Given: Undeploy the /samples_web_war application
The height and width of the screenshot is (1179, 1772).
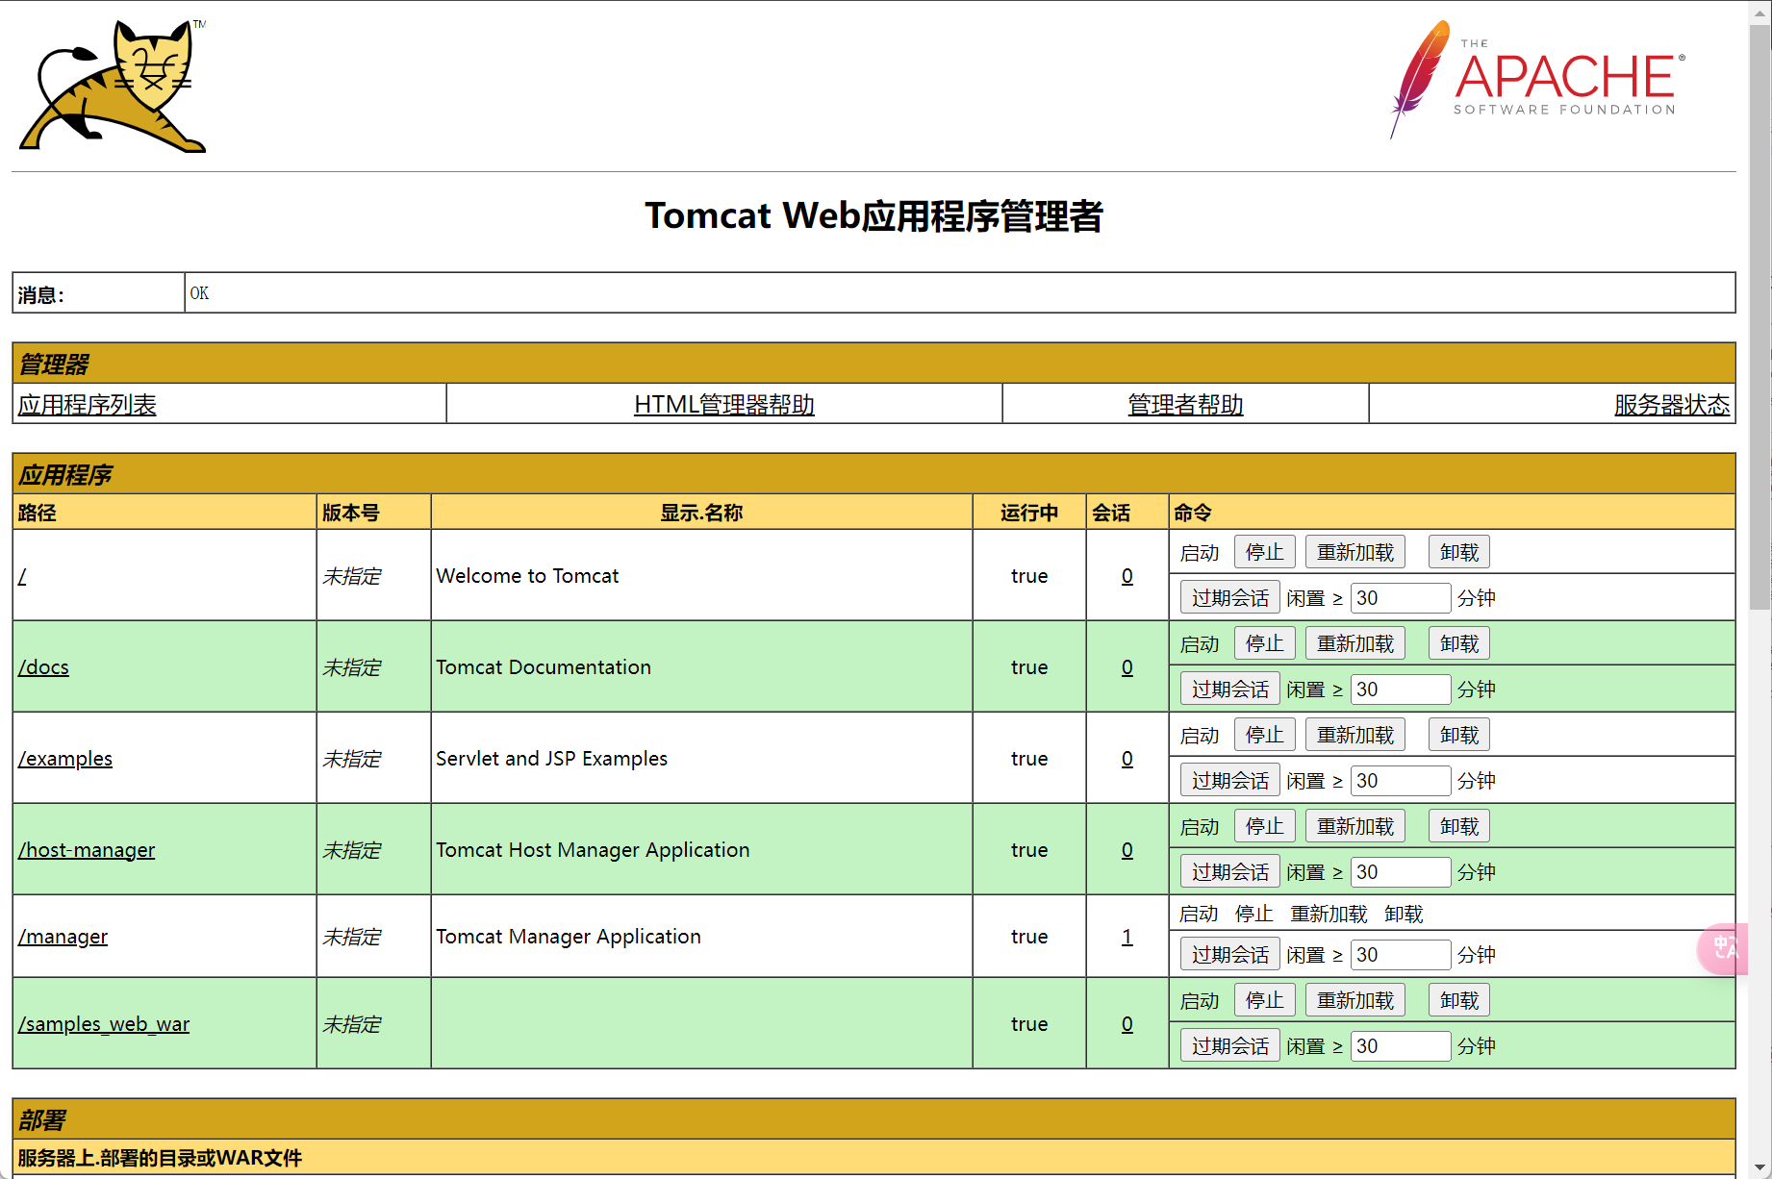Looking at the screenshot, I should click(x=1459, y=1000).
